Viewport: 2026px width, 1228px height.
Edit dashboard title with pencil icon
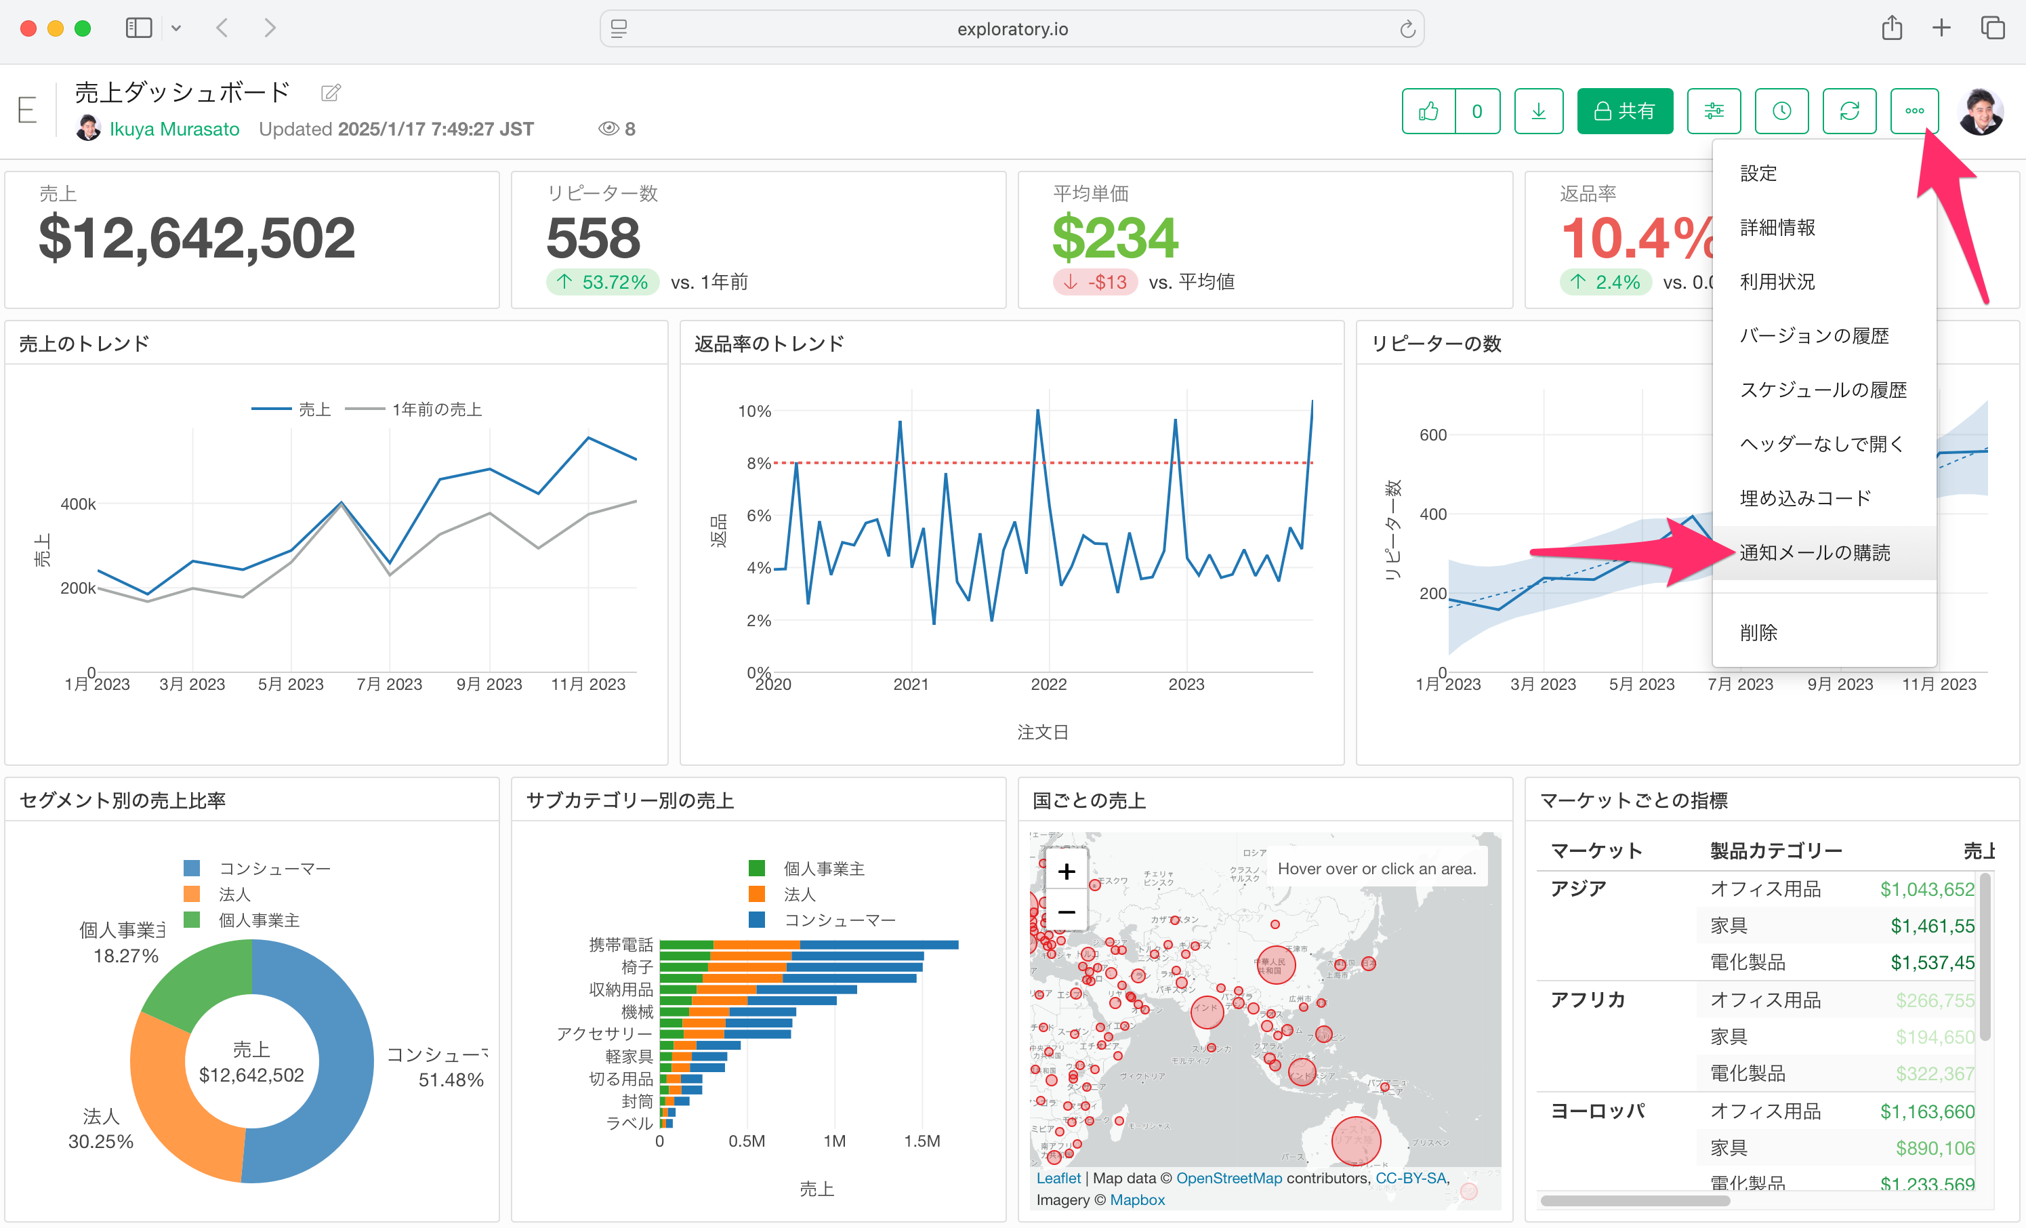coord(331,93)
